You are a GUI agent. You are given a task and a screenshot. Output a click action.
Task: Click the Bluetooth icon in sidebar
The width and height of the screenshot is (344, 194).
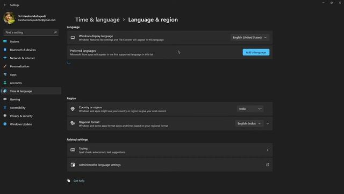(5, 50)
